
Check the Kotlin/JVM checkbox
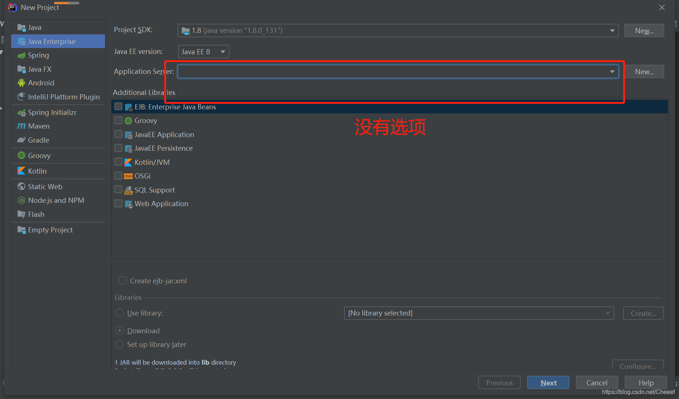coord(118,162)
